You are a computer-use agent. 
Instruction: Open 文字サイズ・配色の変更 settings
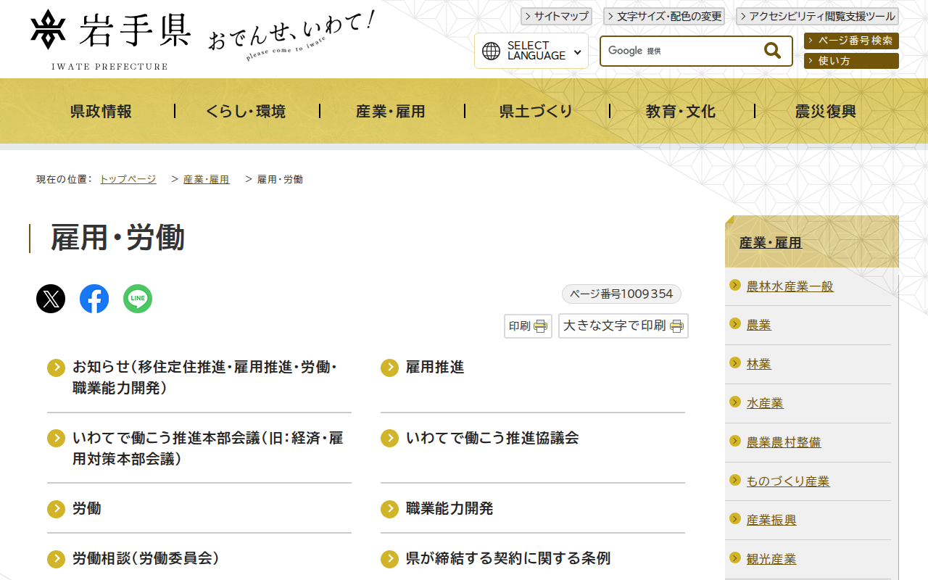(x=665, y=16)
